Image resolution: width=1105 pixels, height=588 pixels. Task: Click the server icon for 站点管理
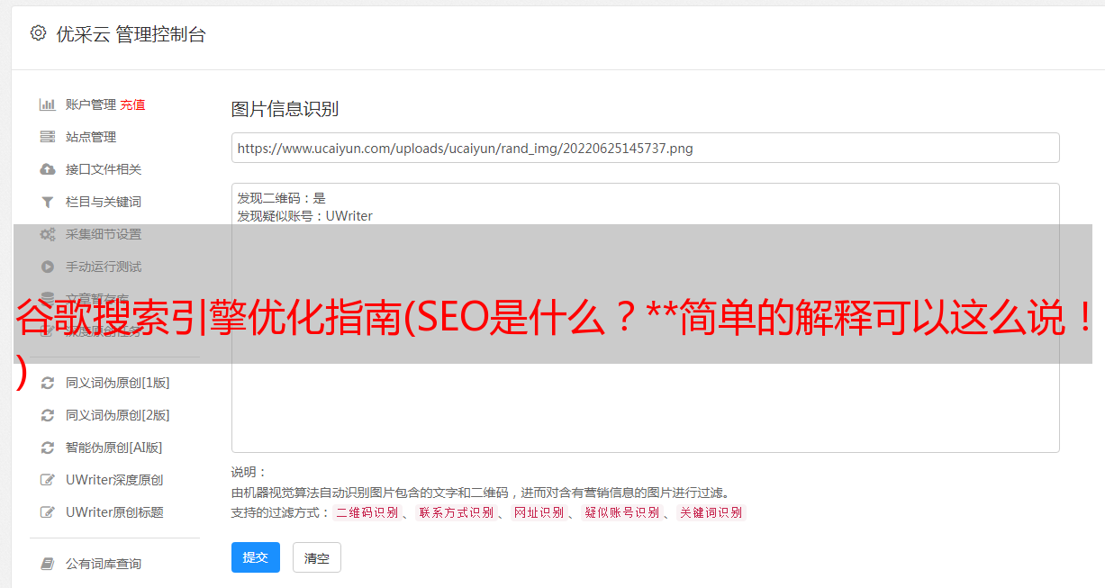point(48,137)
